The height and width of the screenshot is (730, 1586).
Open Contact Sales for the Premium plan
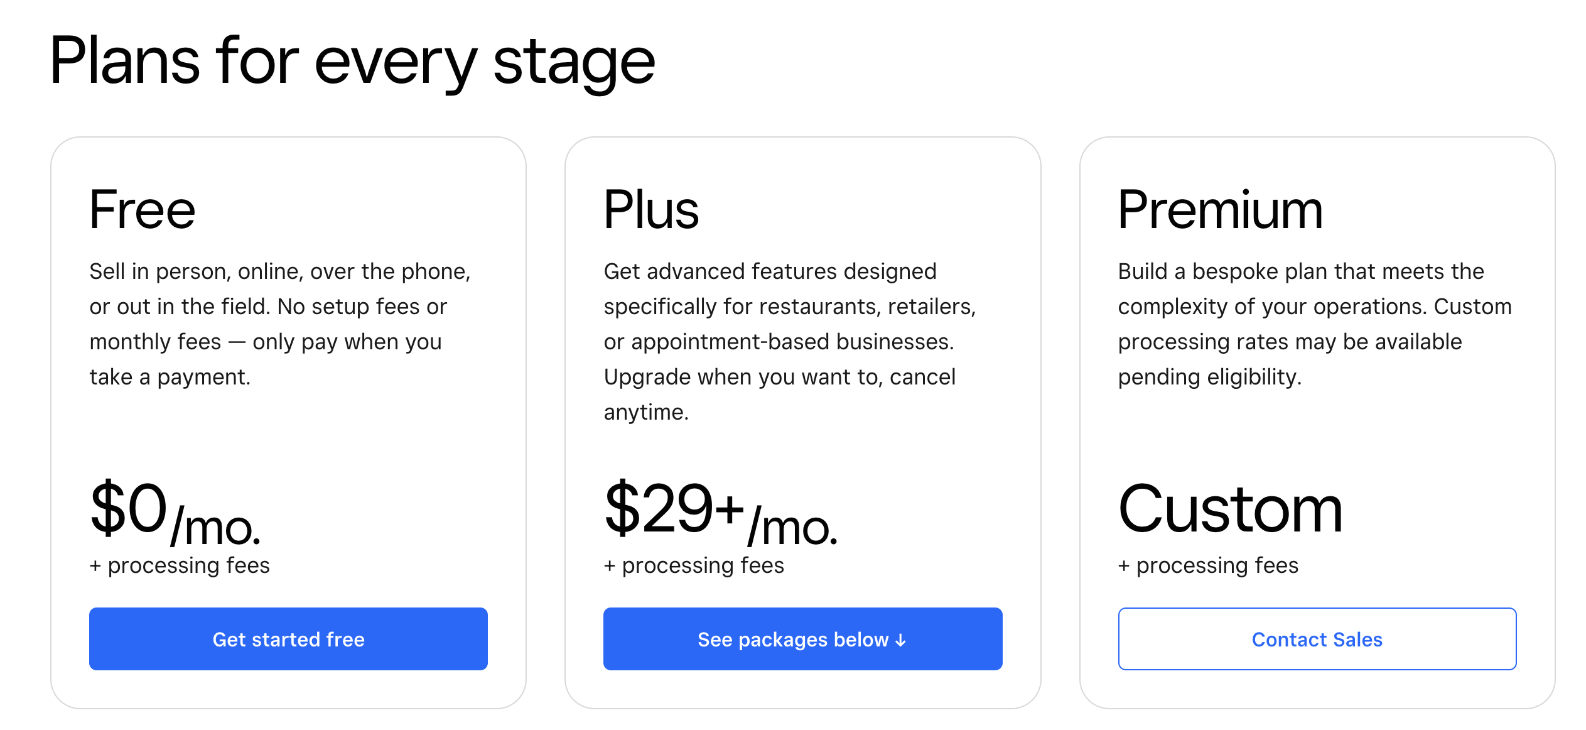1317,639
